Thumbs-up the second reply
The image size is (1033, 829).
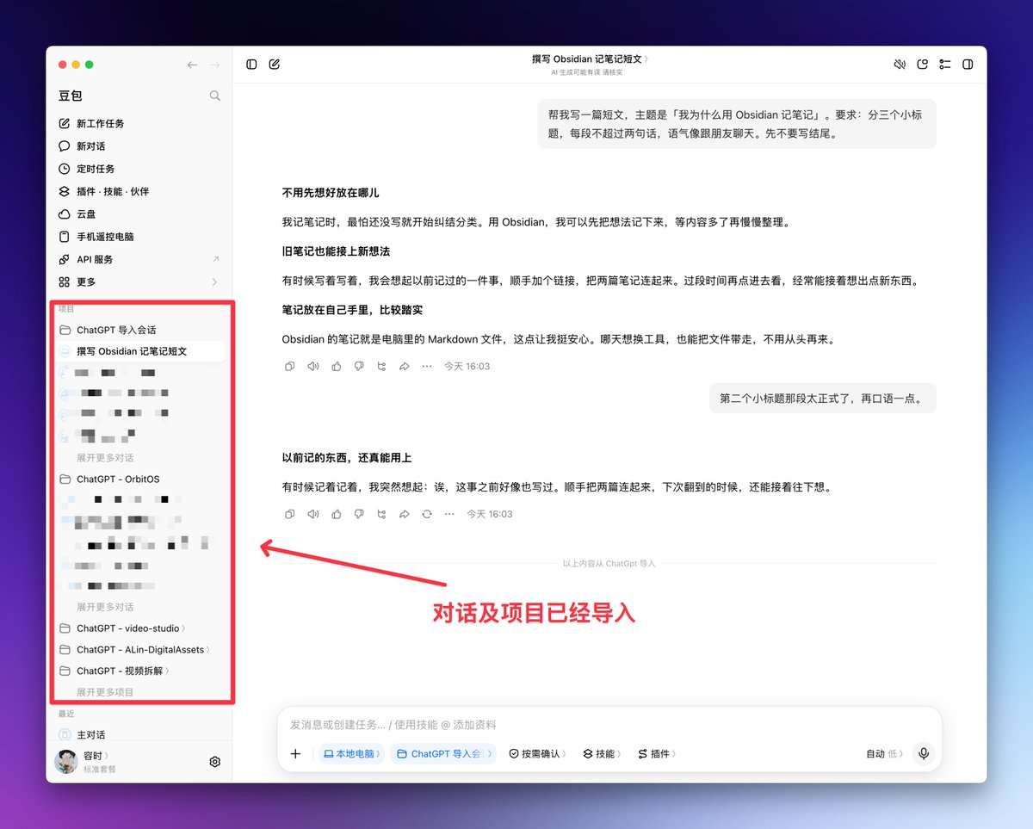336,514
